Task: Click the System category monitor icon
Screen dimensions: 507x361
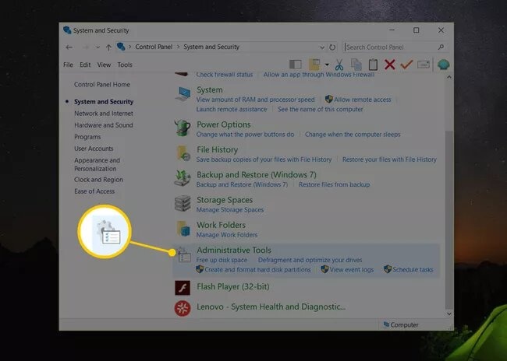Action: (183, 94)
